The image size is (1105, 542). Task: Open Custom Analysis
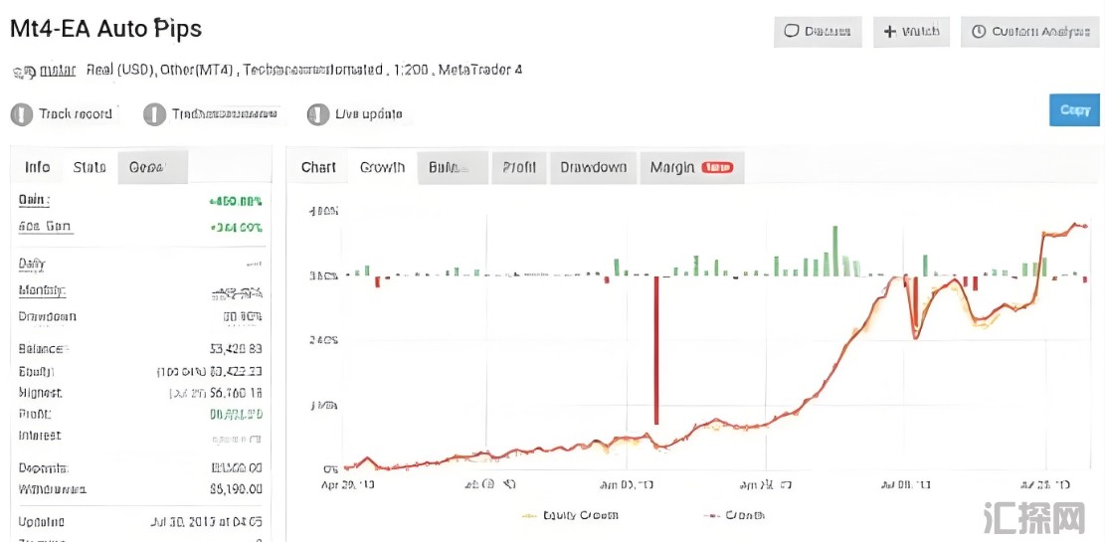pyautogui.click(x=1029, y=32)
